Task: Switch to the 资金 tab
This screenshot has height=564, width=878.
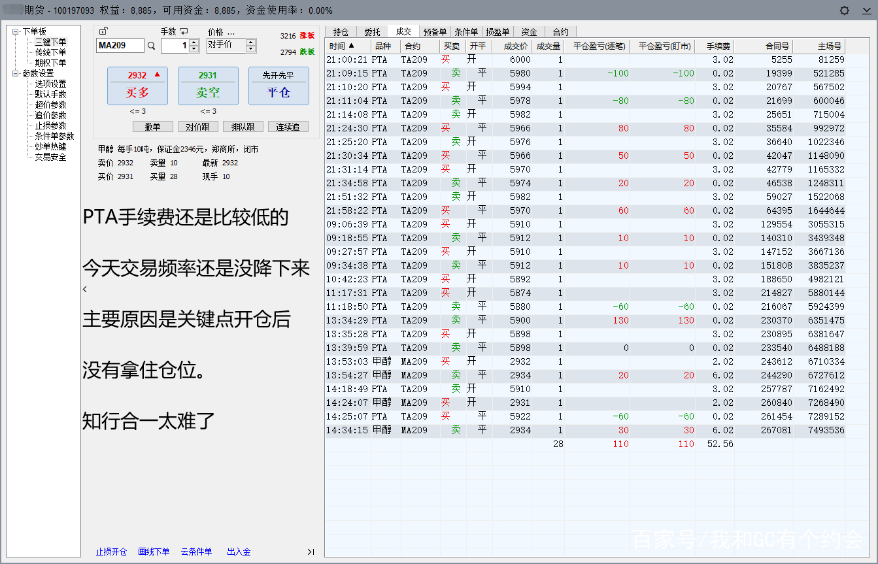Action: tap(529, 31)
